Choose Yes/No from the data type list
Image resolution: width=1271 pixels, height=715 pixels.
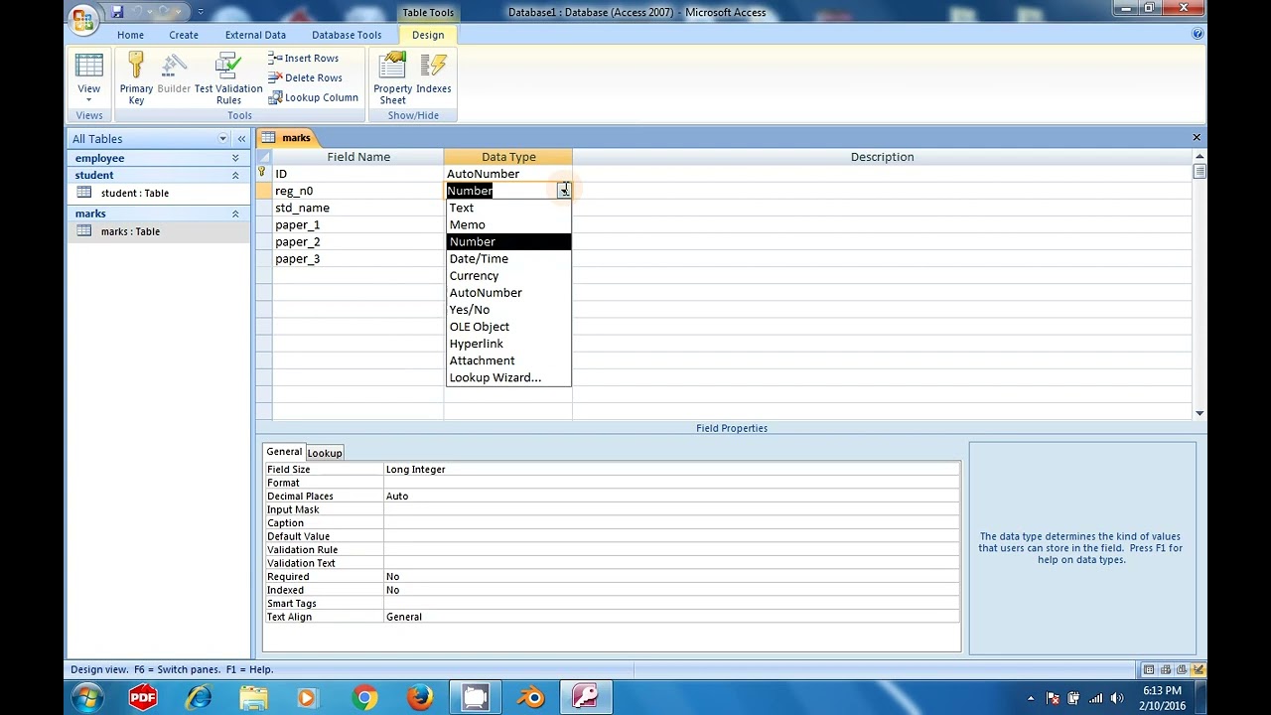click(x=508, y=309)
